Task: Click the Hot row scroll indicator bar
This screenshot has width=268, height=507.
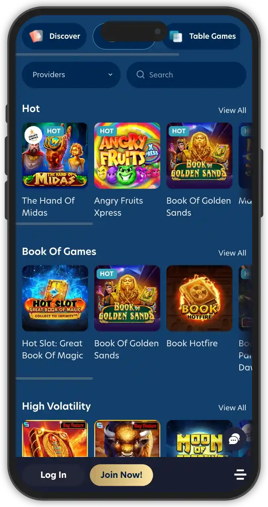Action: 54,224
